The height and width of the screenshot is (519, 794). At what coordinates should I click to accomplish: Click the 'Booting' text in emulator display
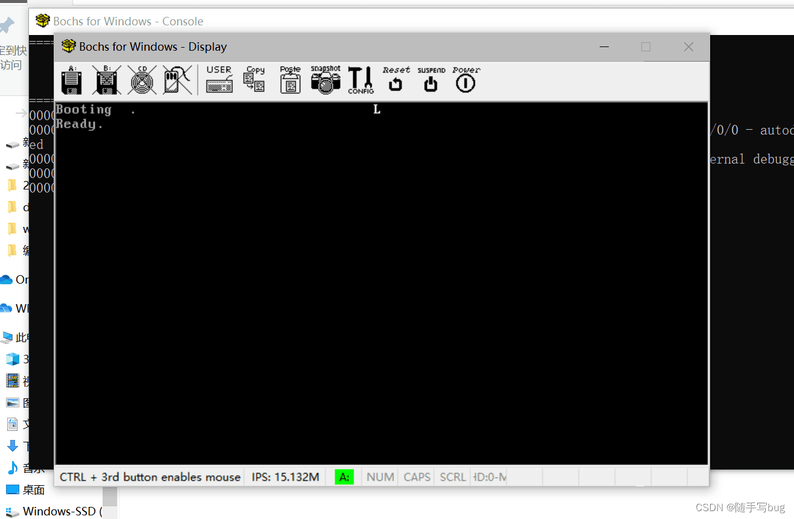pyautogui.click(x=84, y=109)
